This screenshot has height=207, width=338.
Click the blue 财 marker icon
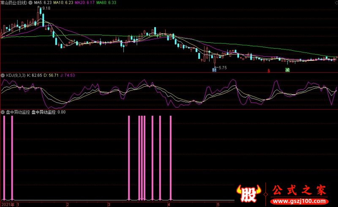pos(214,70)
